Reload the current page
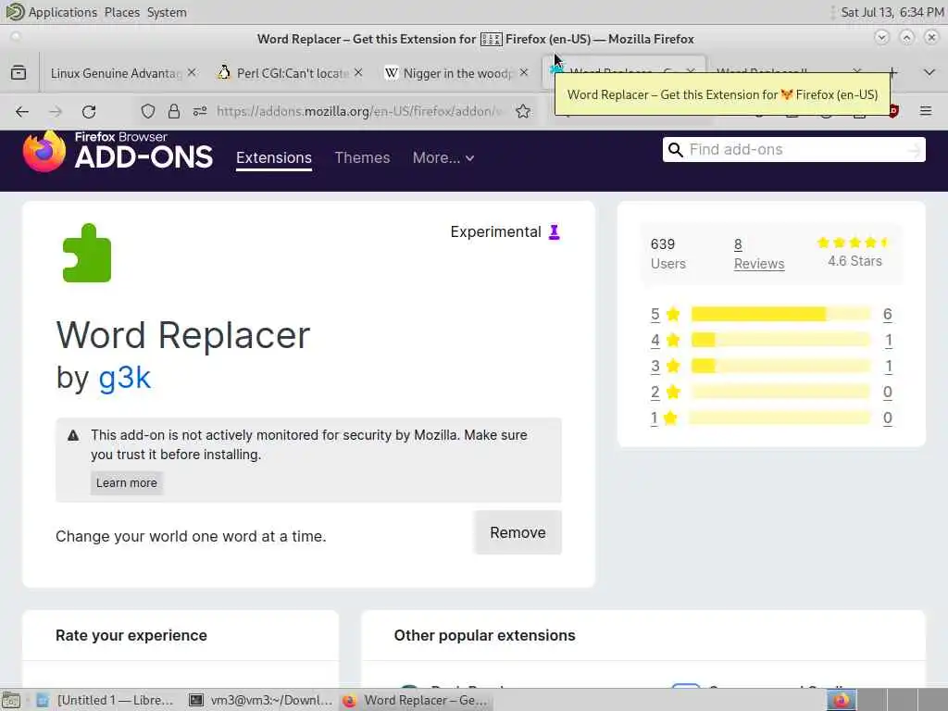Image resolution: width=948 pixels, height=711 pixels. click(x=89, y=111)
